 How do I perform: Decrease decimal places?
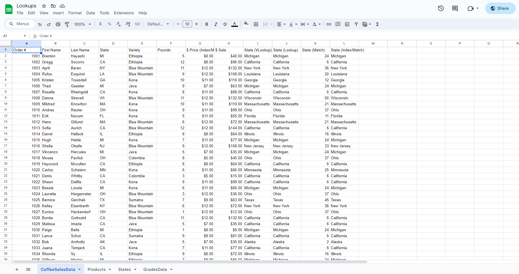tap(119, 24)
